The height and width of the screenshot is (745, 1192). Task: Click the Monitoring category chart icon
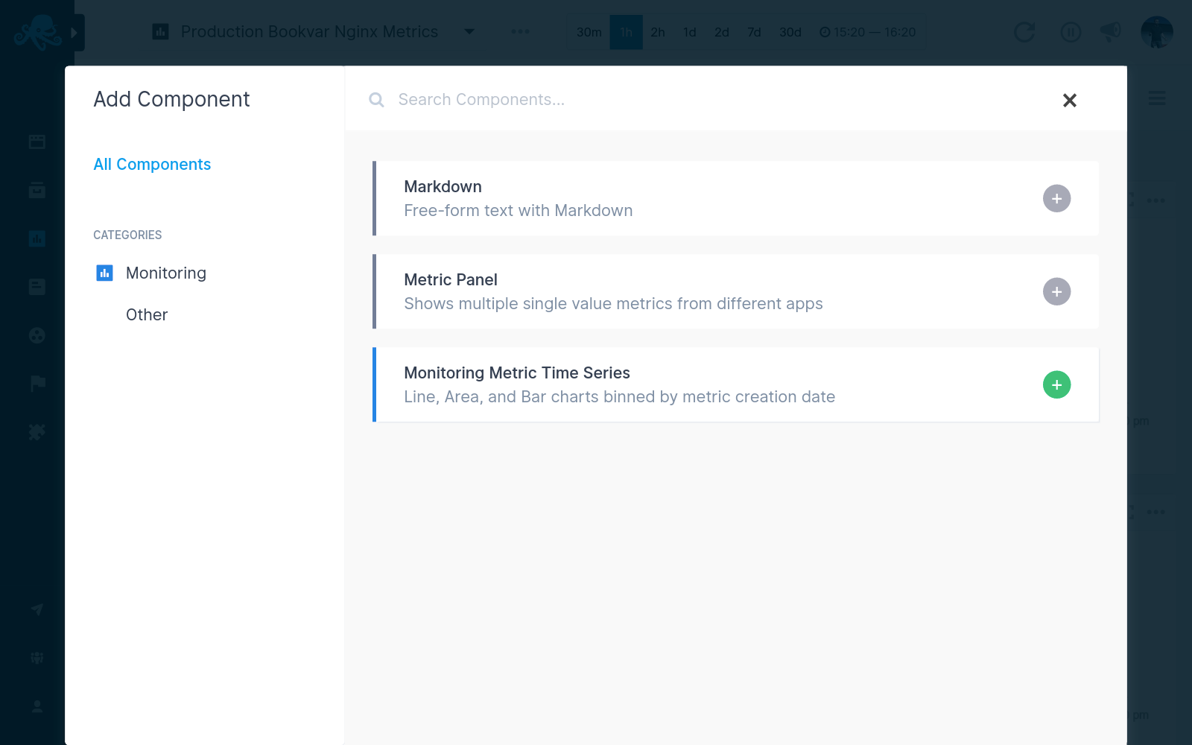tap(104, 273)
